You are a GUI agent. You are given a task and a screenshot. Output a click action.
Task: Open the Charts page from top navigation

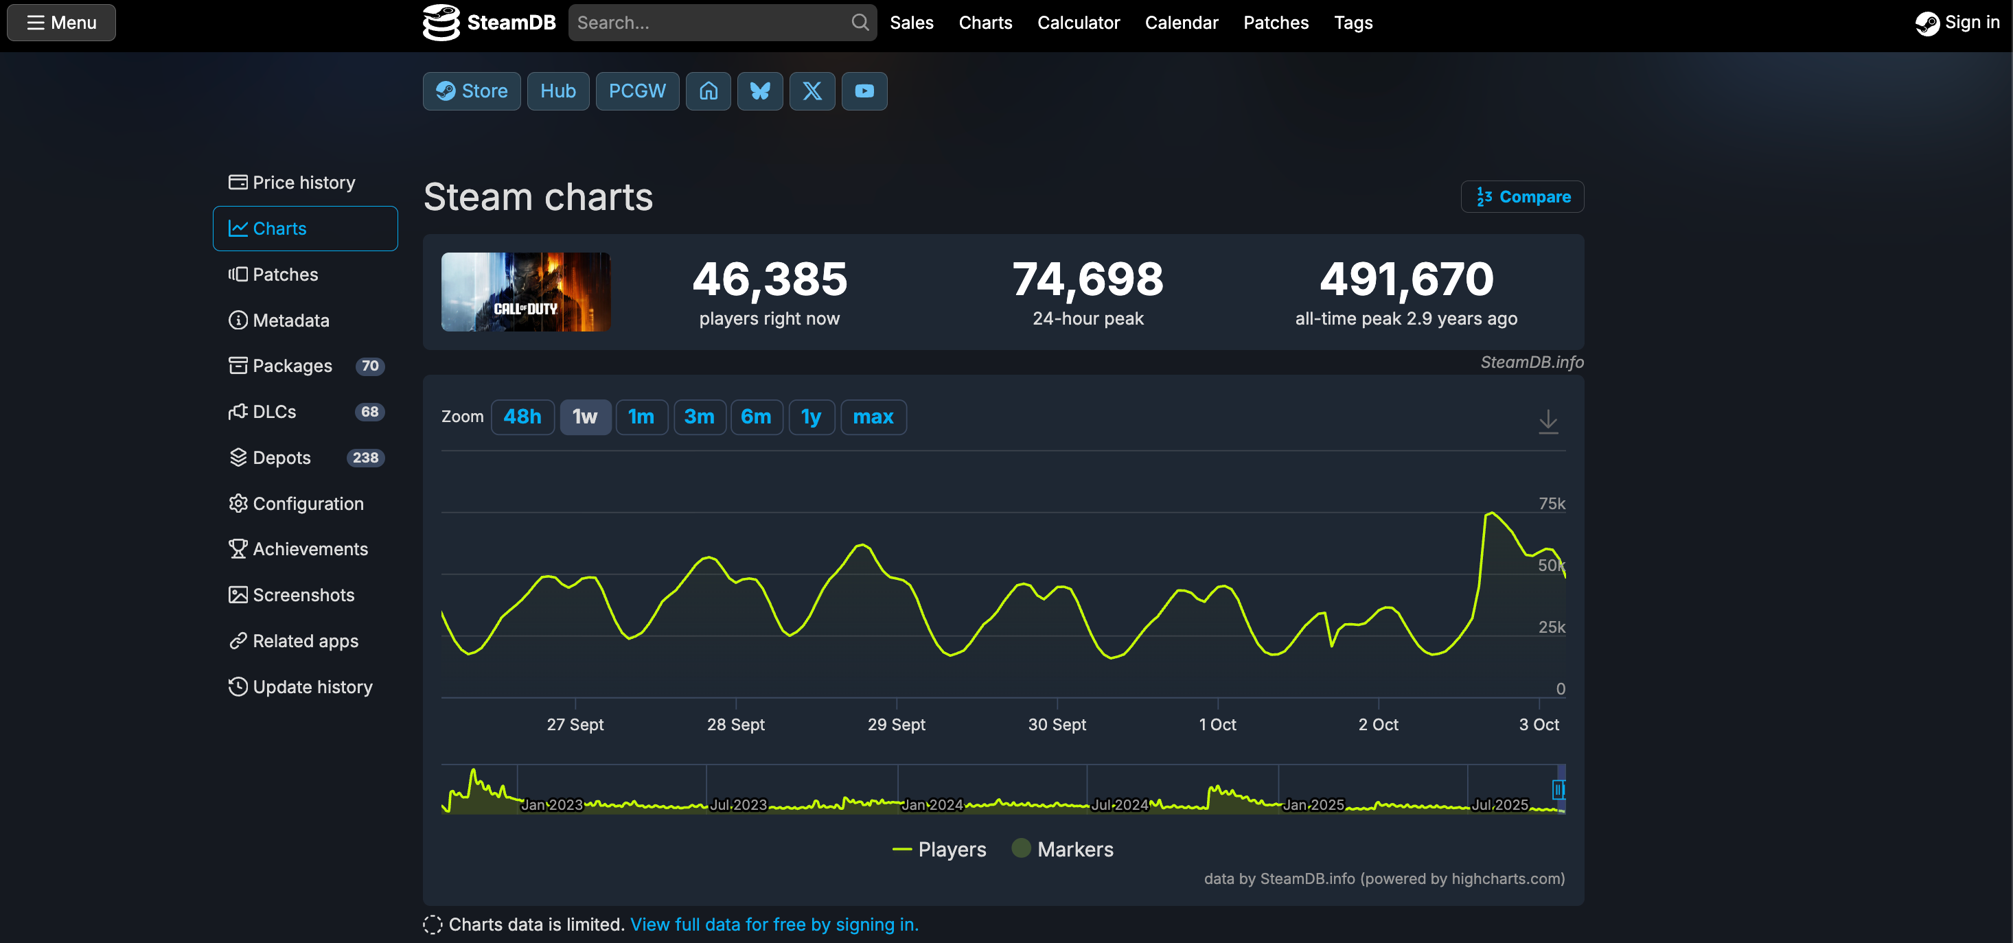tap(985, 23)
